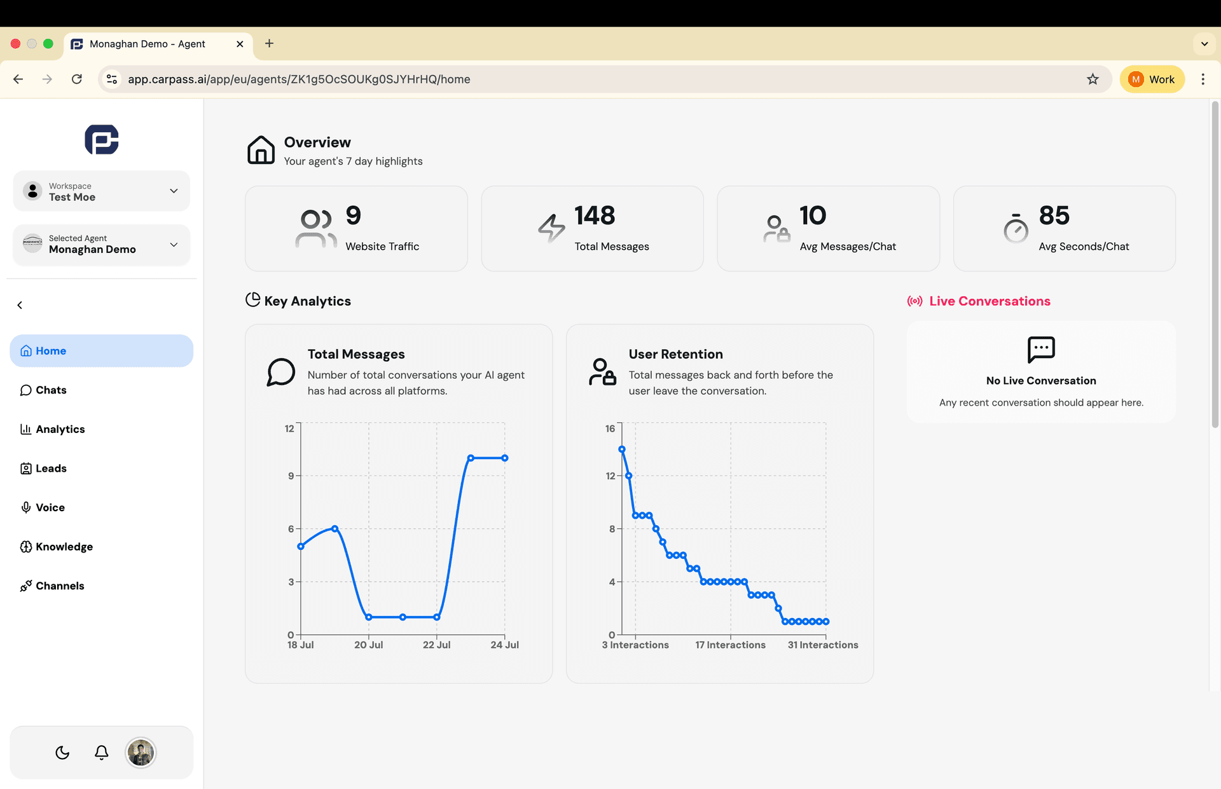The height and width of the screenshot is (789, 1221).
Task: Expand the browser profile chevron
Action: click(1204, 44)
